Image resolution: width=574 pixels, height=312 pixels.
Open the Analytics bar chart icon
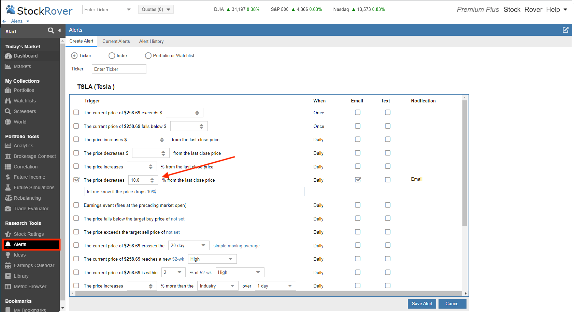pyautogui.click(x=8, y=146)
